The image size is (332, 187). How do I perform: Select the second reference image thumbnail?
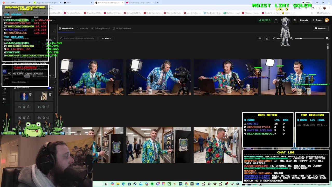coord(44,96)
